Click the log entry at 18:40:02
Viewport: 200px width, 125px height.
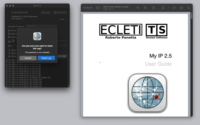click(23, 80)
